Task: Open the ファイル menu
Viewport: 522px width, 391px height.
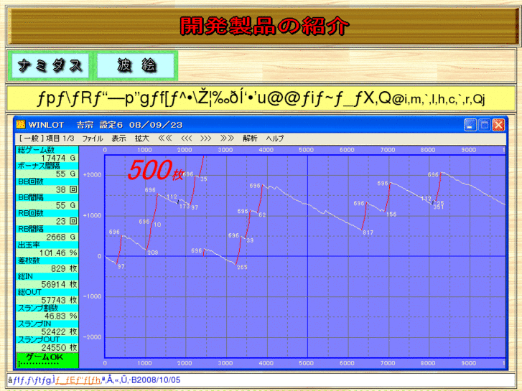Action: [93, 138]
